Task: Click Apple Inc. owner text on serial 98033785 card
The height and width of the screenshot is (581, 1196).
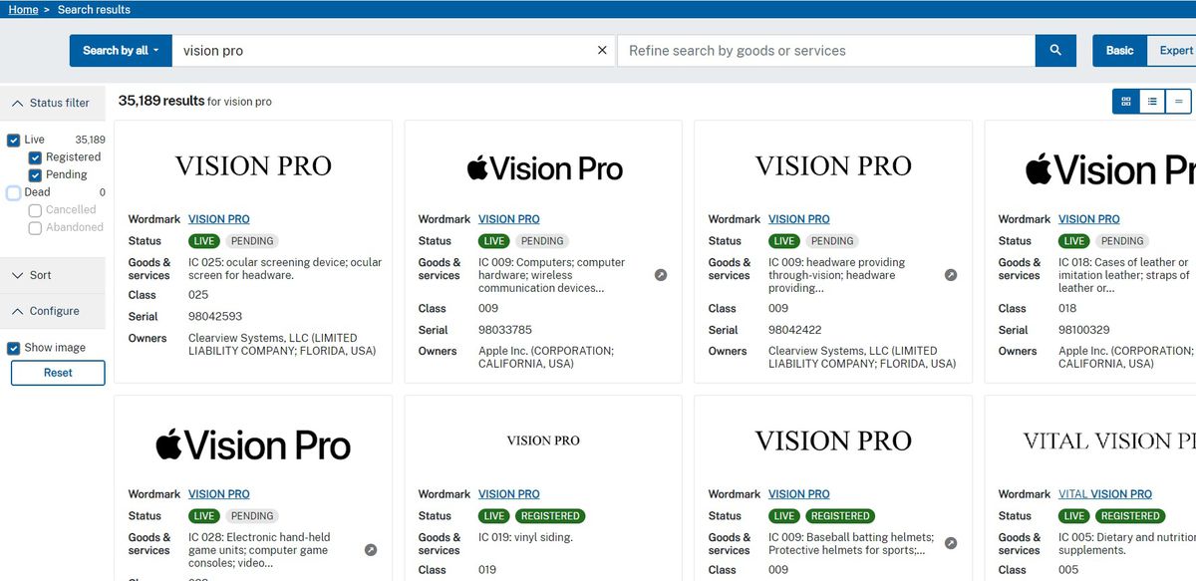Action: [546, 358]
